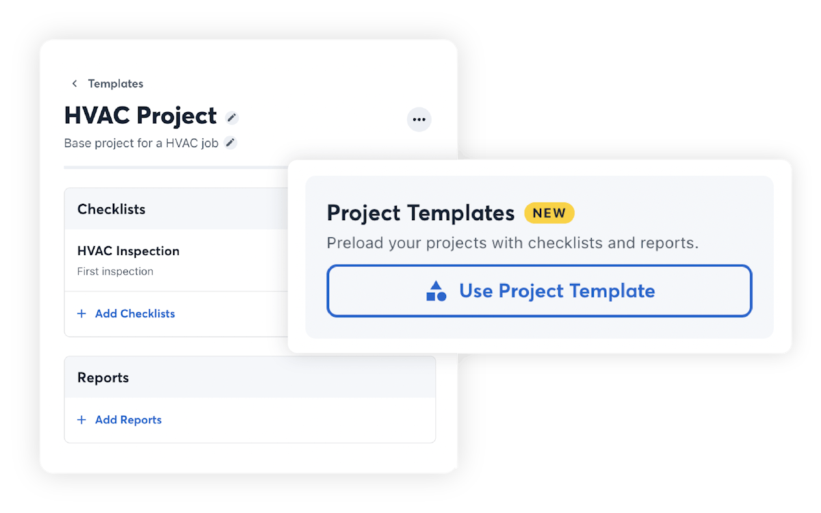Image resolution: width=821 pixels, height=513 pixels.
Task: Click the shapes icon in Use Project Template
Action: [436, 291]
